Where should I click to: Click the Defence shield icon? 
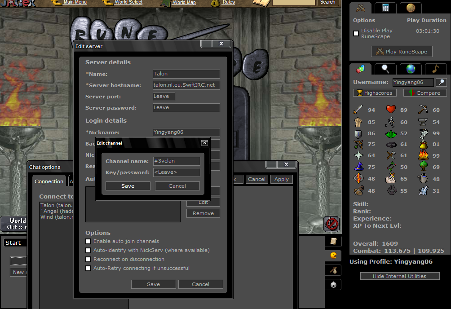point(358,133)
